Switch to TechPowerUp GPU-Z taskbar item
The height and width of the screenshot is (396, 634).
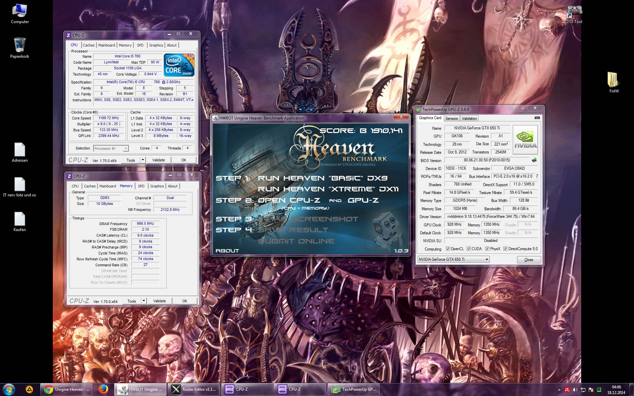[x=353, y=389]
